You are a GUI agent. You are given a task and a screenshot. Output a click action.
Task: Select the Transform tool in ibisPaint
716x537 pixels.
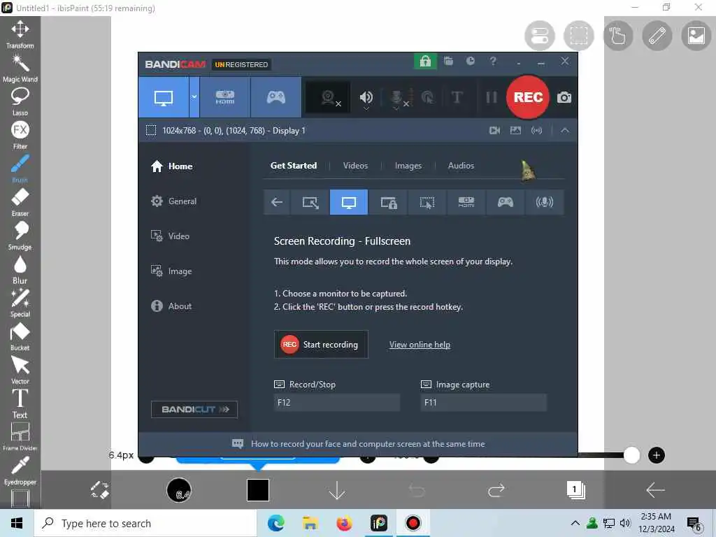pos(20,34)
